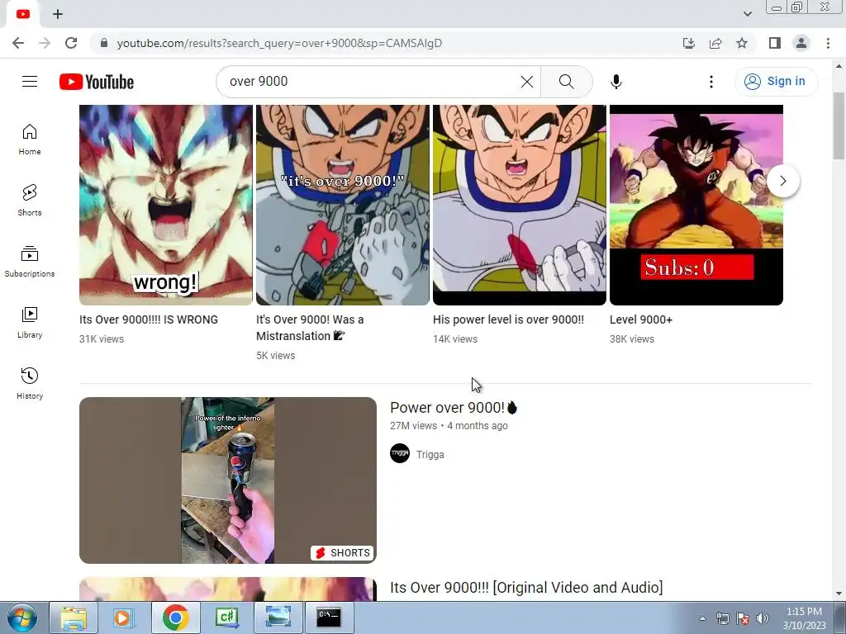Image resolution: width=846 pixels, height=634 pixels.
Task: Click the 'Power over 9000!' video title
Action: point(454,408)
